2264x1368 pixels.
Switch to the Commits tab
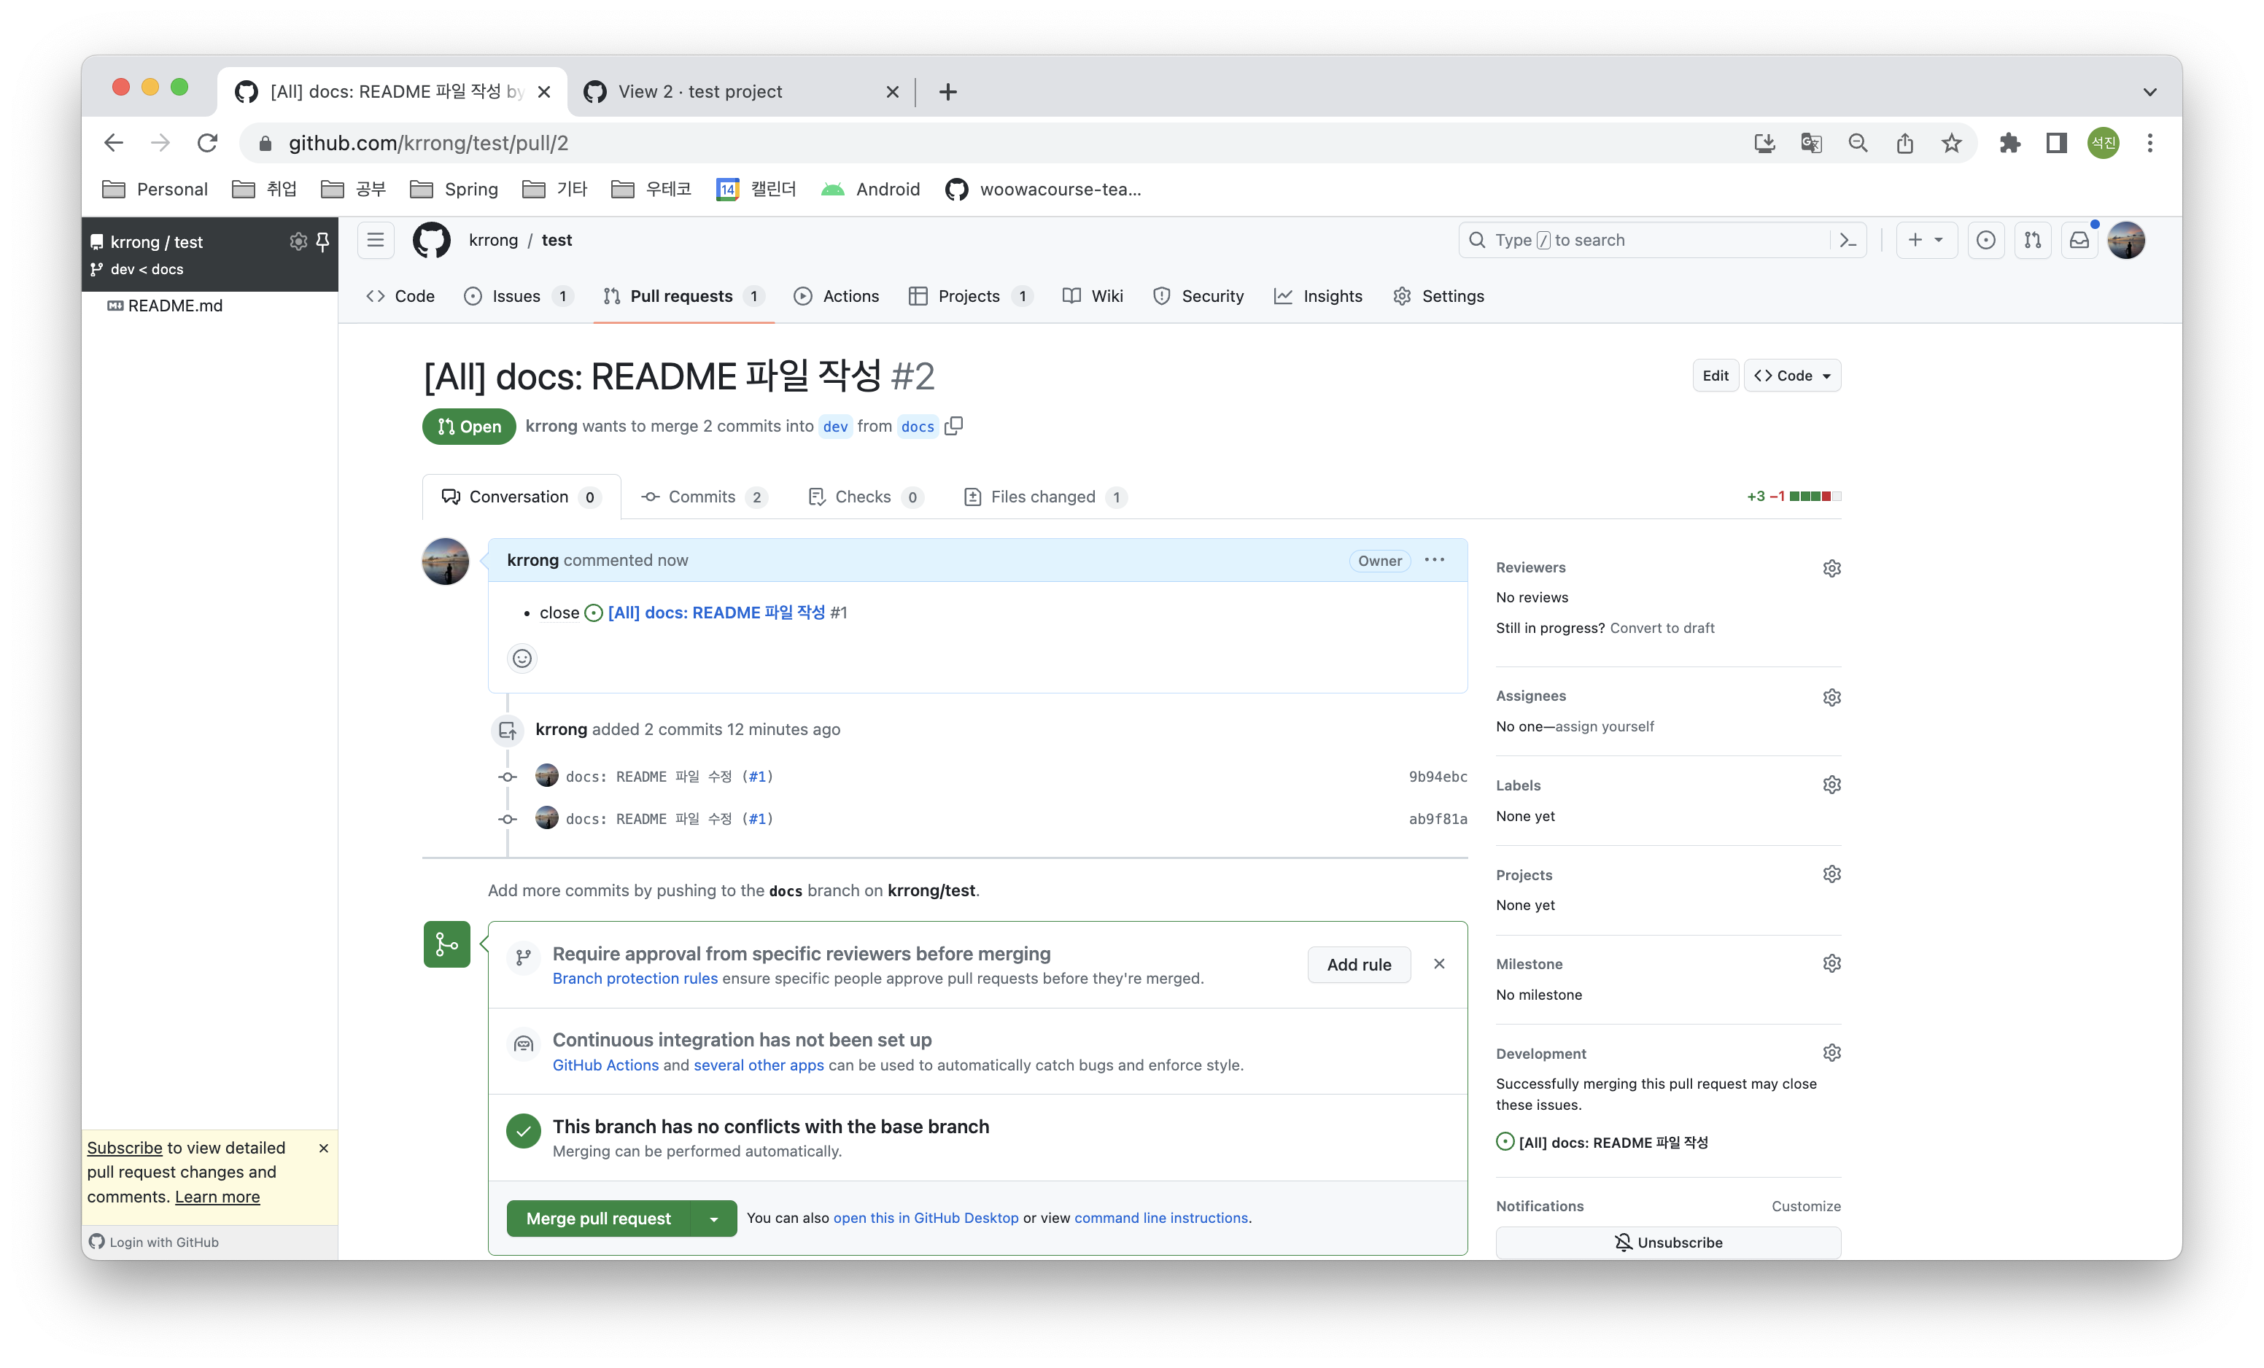704,497
